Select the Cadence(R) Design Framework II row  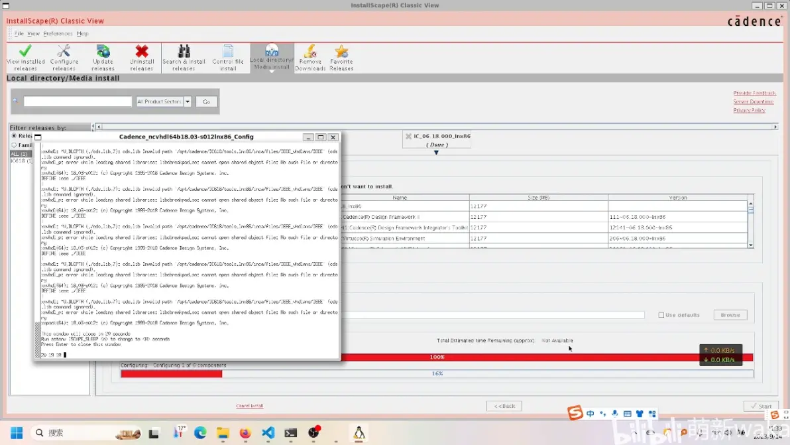pos(544,217)
